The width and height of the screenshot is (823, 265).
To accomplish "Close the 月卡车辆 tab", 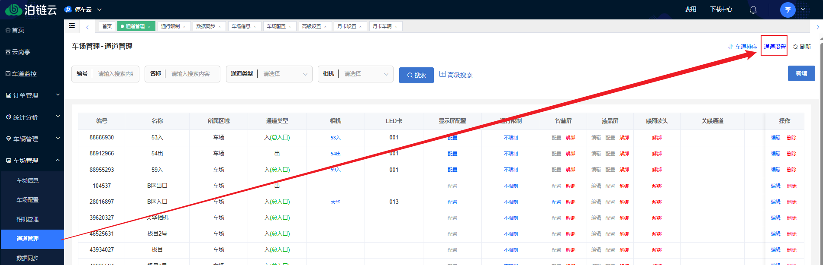I will tap(396, 27).
